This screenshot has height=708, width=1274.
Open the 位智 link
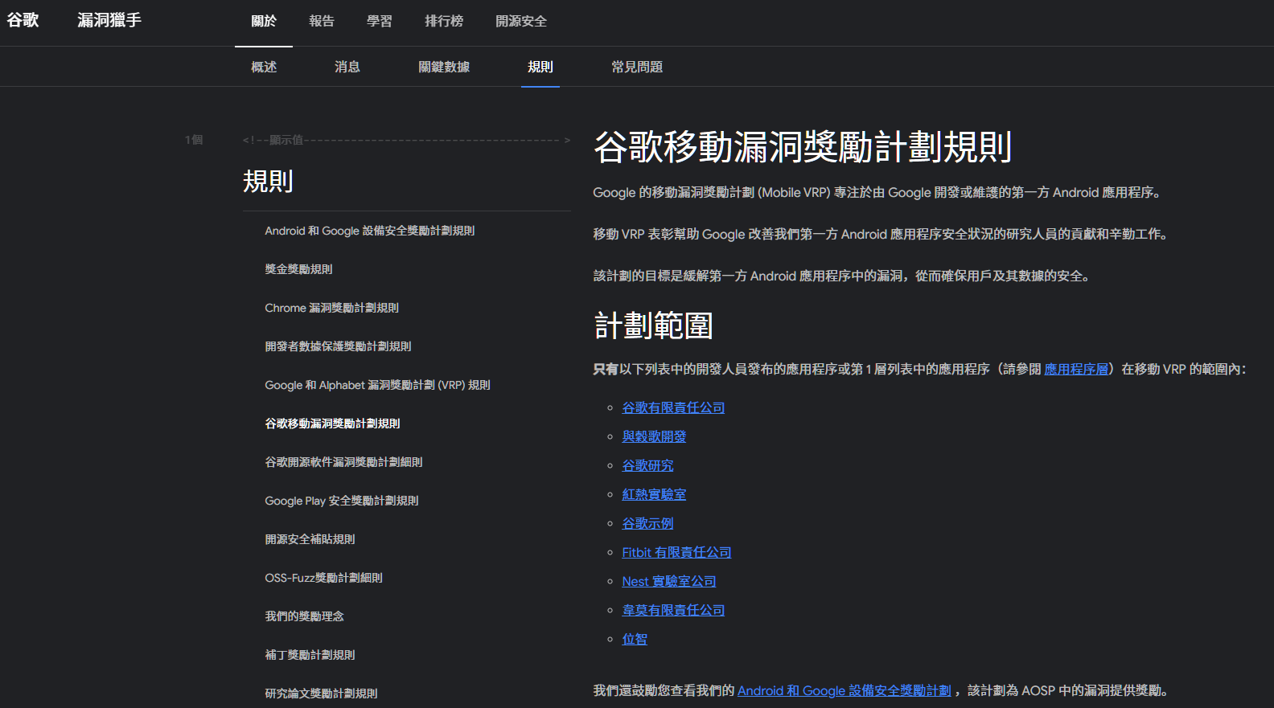pyautogui.click(x=635, y=639)
